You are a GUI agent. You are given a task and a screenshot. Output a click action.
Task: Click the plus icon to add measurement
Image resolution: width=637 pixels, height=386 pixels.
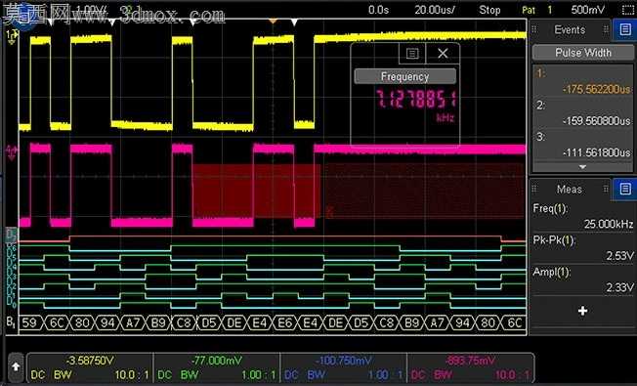click(x=582, y=311)
